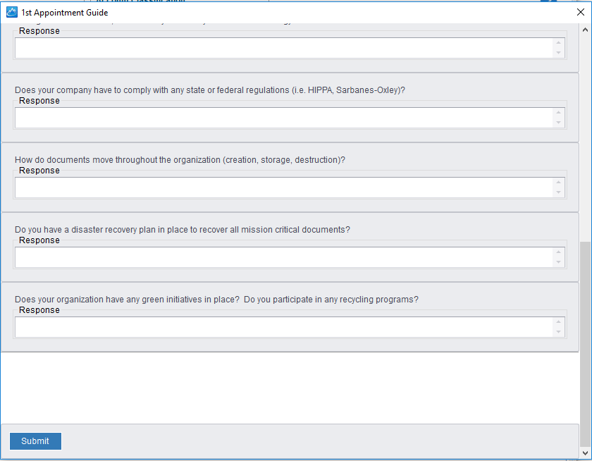Screen dimensions: 592x461
Task: Click the disaster recovery plan question text
Action: 183,230
